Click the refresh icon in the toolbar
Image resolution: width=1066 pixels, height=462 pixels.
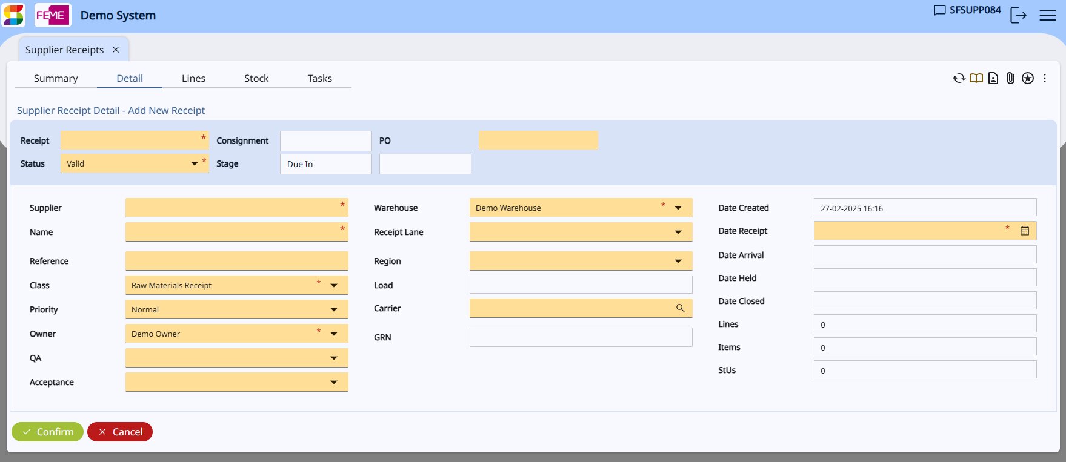[x=959, y=78]
